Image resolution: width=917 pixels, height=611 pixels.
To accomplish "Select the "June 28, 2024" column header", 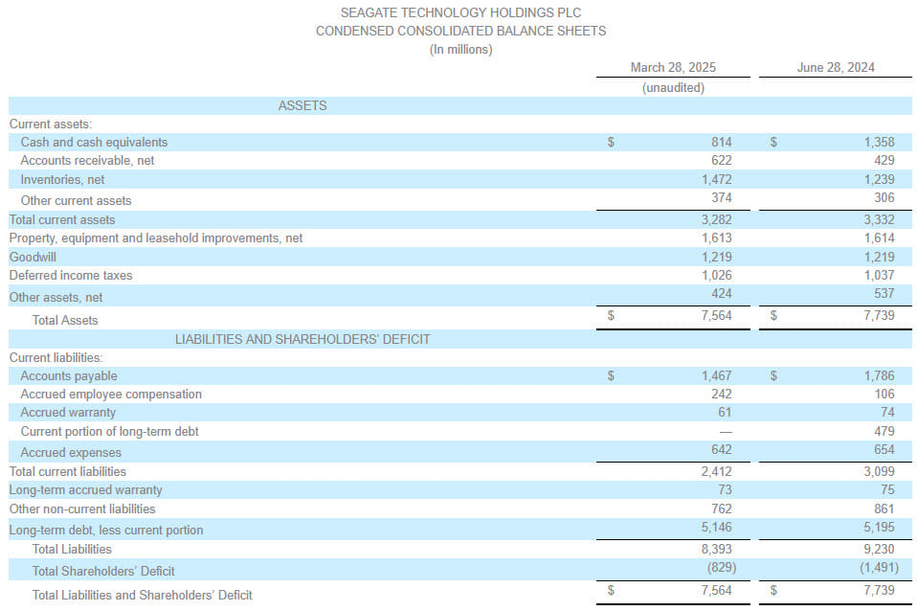I will 836,67.
